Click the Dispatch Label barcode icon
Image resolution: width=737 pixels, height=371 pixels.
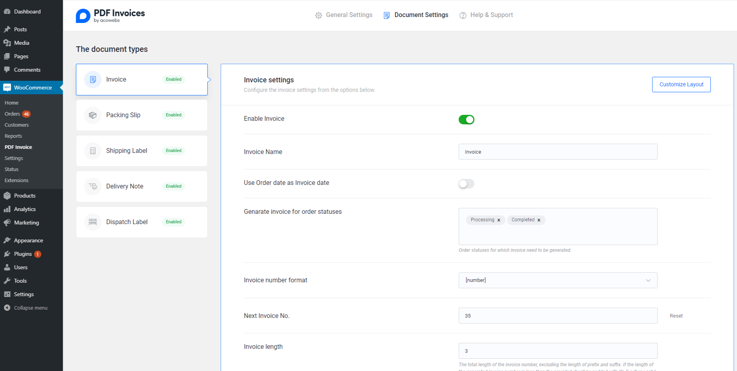(x=92, y=222)
